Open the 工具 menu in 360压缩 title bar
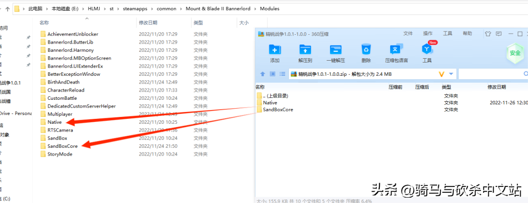528x203 pixels. click(x=447, y=34)
